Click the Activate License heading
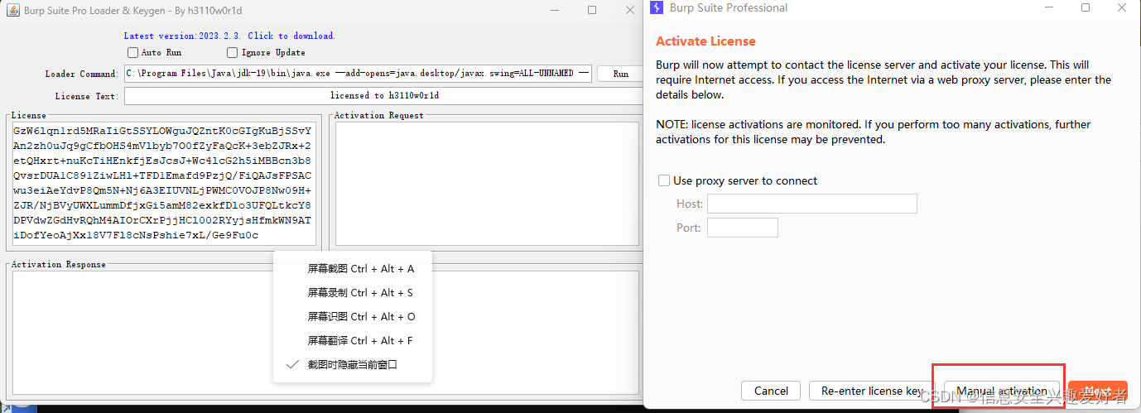 pos(705,41)
